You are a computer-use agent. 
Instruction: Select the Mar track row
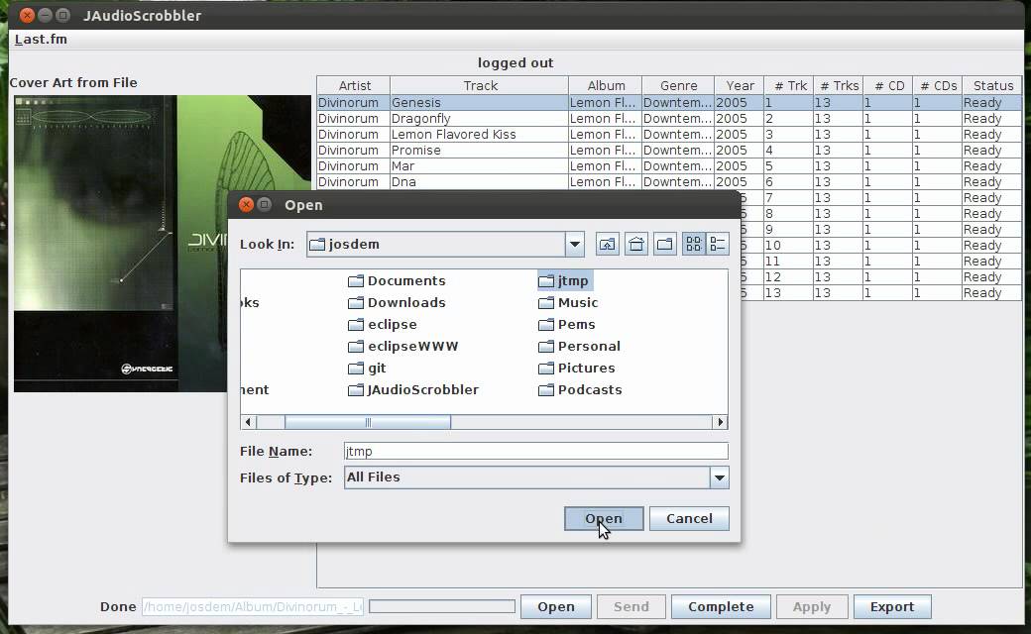pyautogui.click(x=669, y=166)
